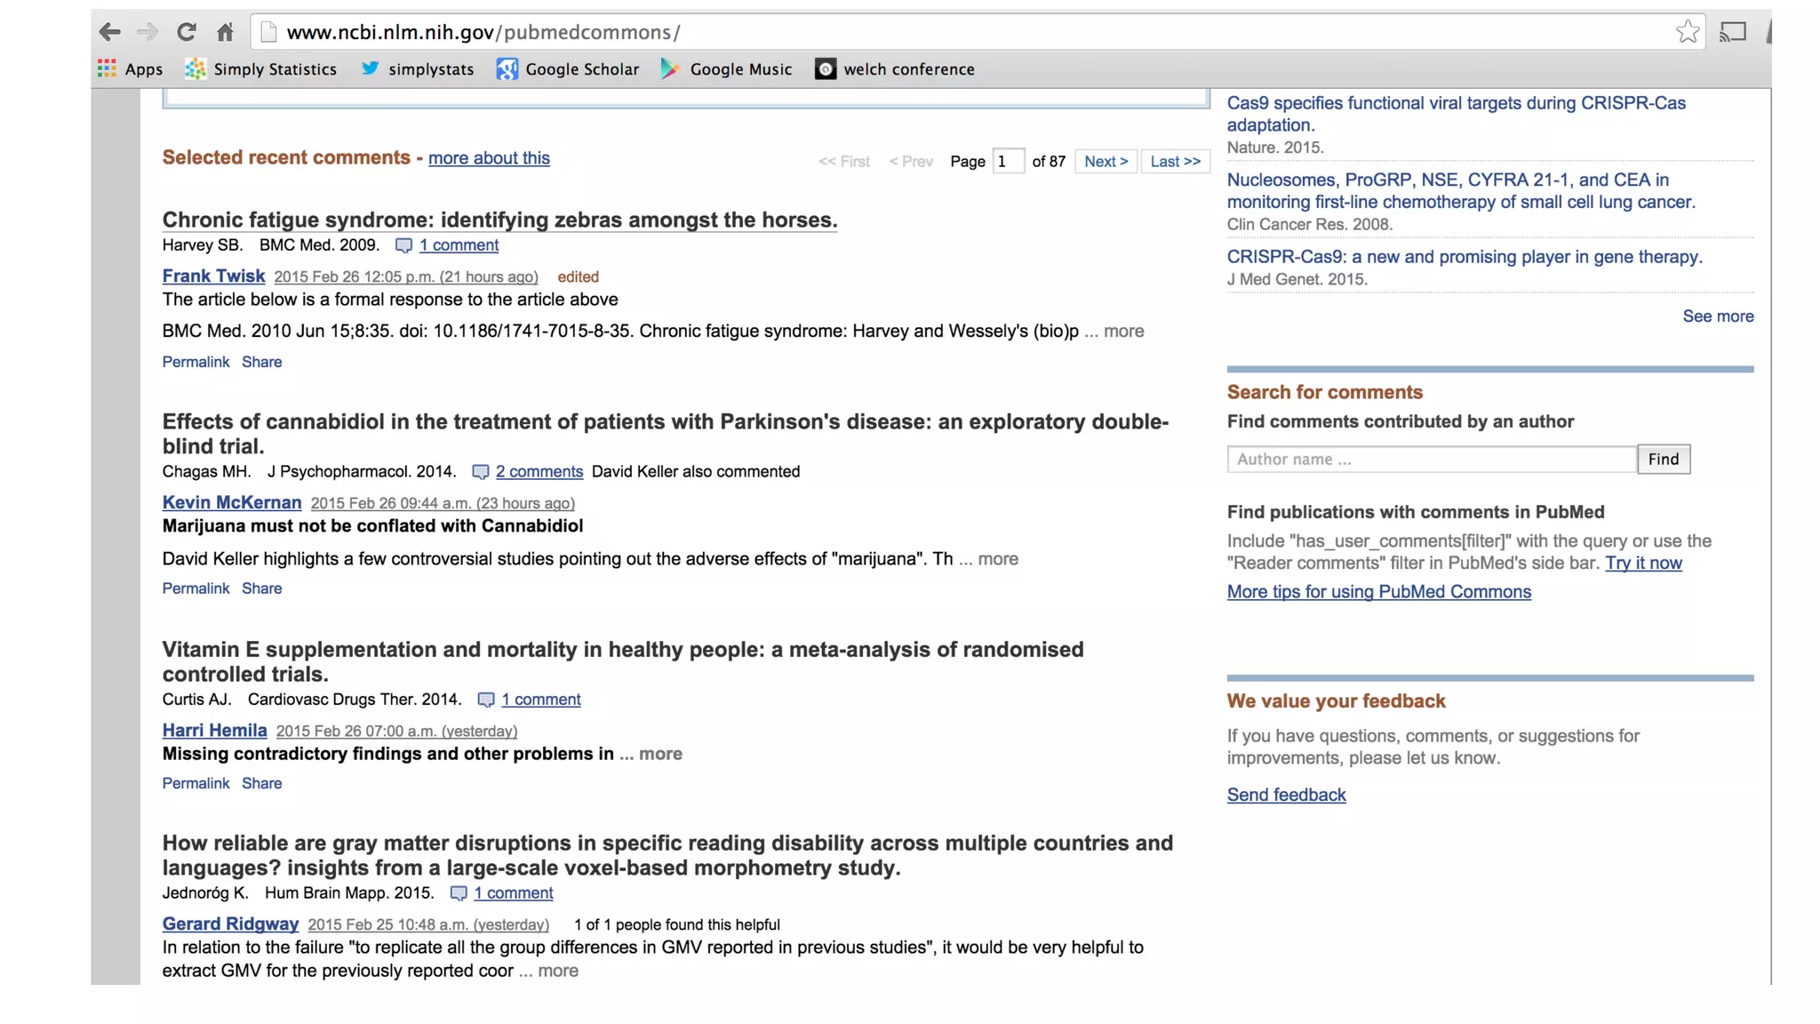
Task: Click comment bubble icon beside Harvey SB article
Action: [403, 246]
